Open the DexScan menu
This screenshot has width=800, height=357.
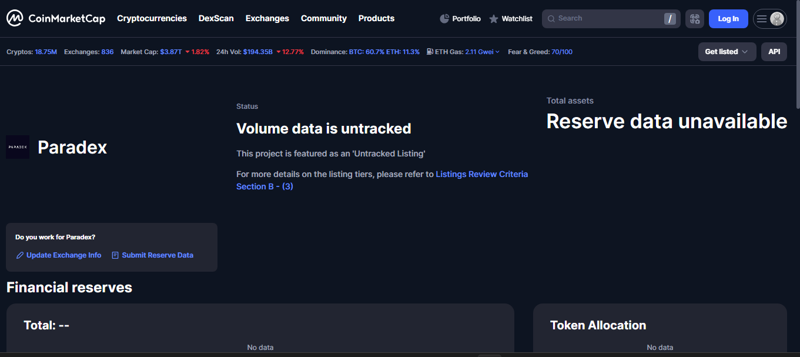point(216,18)
